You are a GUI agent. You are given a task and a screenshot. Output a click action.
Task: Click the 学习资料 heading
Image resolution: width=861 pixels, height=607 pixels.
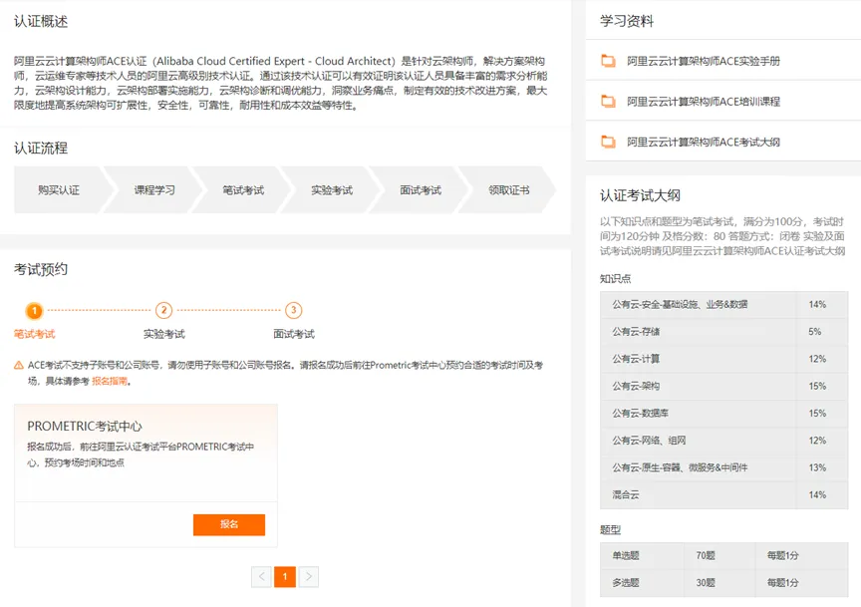coord(627,21)
